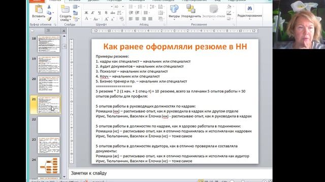Select slide 18 thumbnail
Image resolution: width=325 pixels, height=182 pixels.
pos(49,44)
